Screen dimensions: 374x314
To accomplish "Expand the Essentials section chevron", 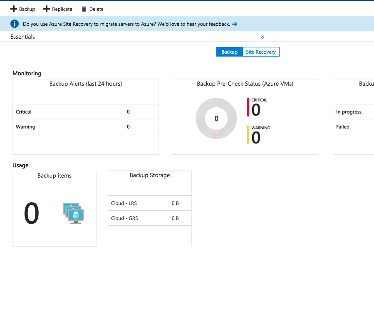I will [x=263, y=37].
